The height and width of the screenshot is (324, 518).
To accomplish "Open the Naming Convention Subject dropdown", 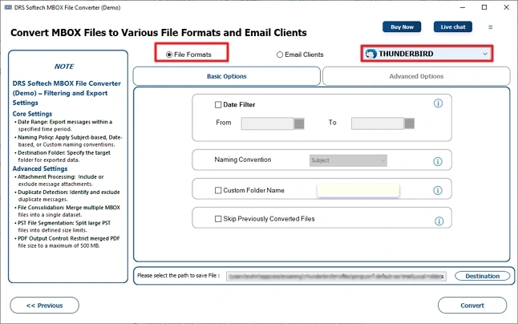I will point(348,160).
